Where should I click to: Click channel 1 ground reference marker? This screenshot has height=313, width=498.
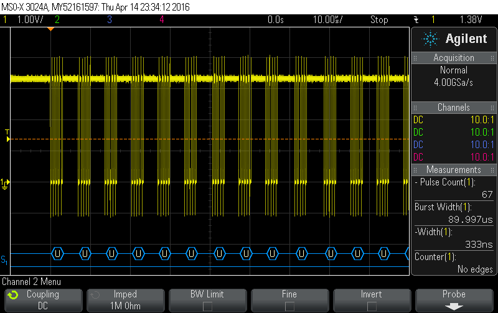pos(6,182)
